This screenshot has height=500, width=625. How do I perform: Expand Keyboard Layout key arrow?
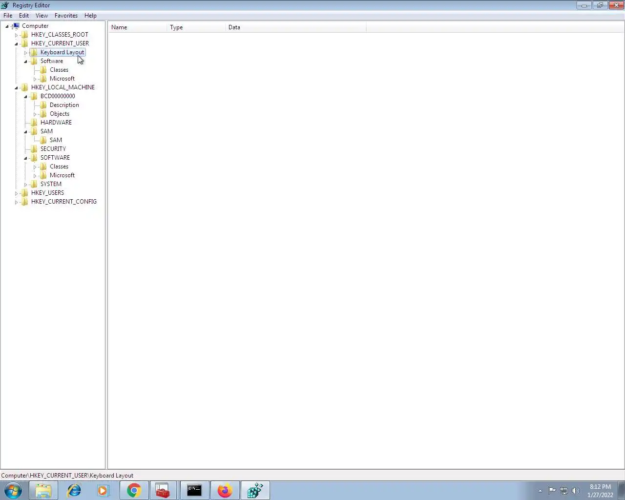[x=25, y=53]
